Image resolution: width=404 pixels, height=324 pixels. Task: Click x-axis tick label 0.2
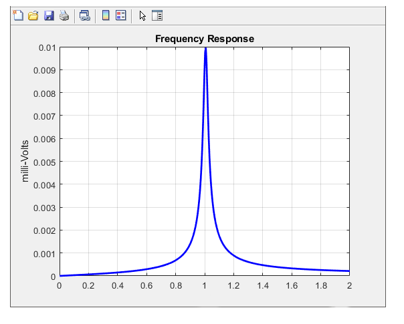88,286
